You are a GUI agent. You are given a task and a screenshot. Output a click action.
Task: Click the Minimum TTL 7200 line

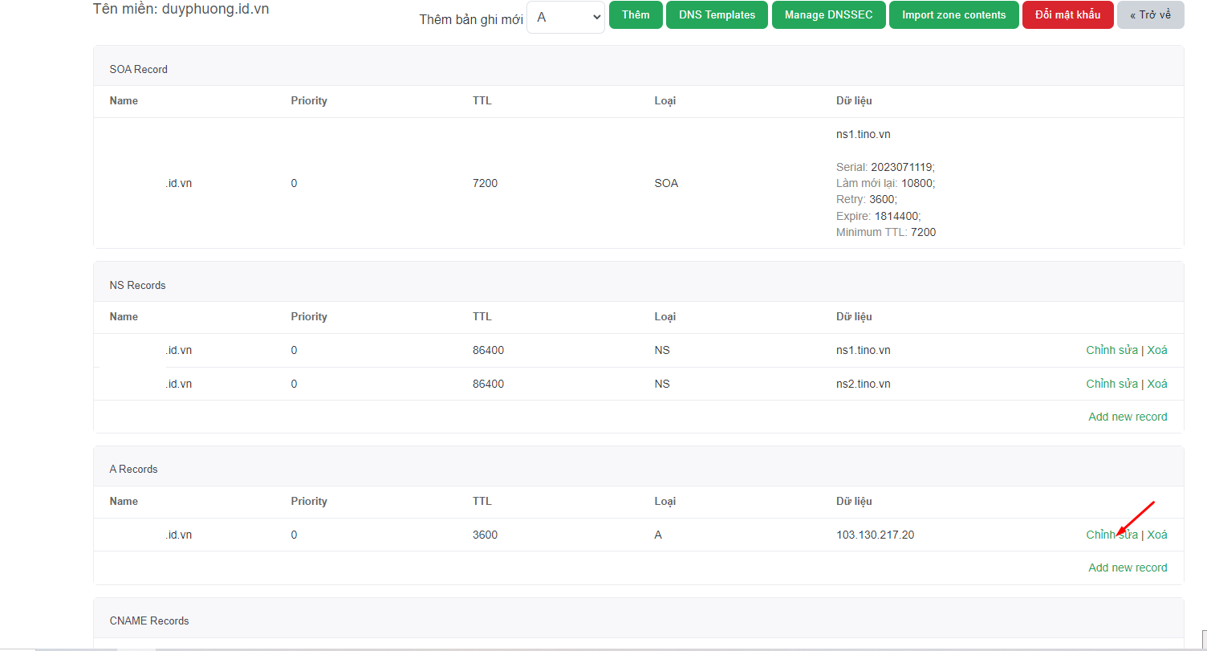point(886,232)
